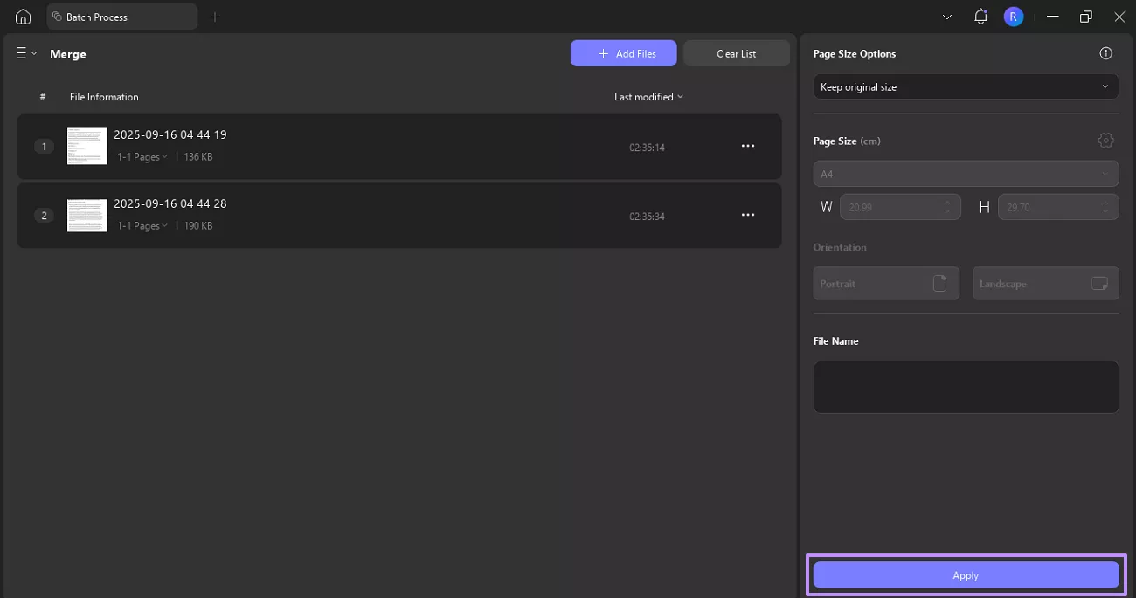
Task: Open the title bar dropdown chevron
Action: tap(947, 17)
